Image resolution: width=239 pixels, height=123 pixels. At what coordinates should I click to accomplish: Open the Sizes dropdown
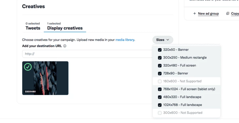(x=163, y=40)
